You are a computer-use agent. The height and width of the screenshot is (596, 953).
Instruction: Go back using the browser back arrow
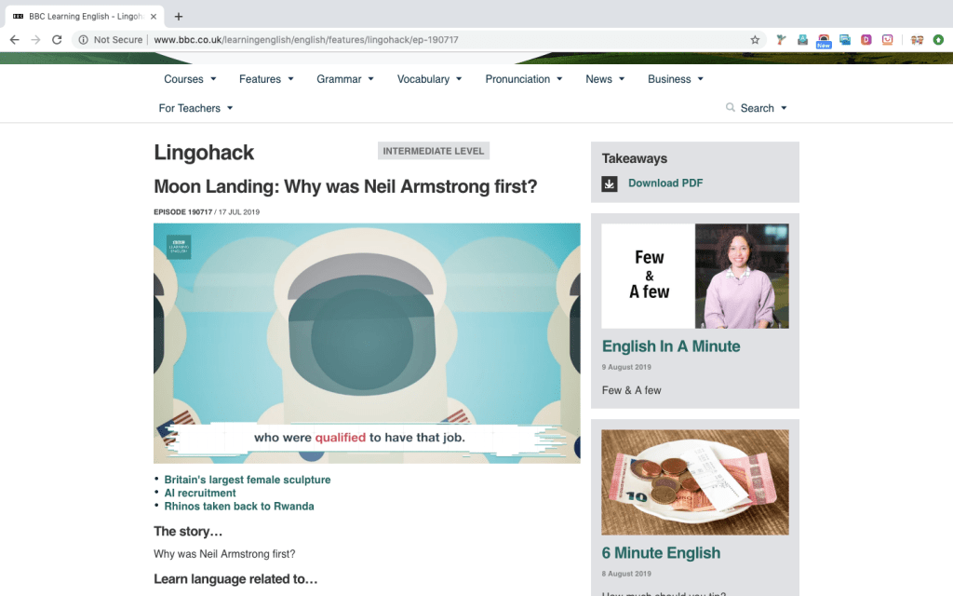point(14,40)
